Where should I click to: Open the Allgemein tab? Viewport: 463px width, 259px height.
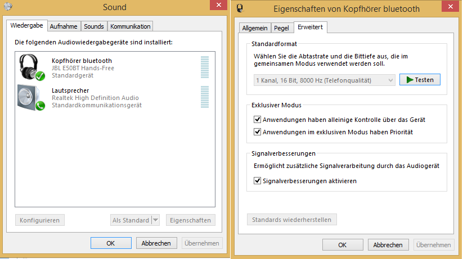[254, 28]
